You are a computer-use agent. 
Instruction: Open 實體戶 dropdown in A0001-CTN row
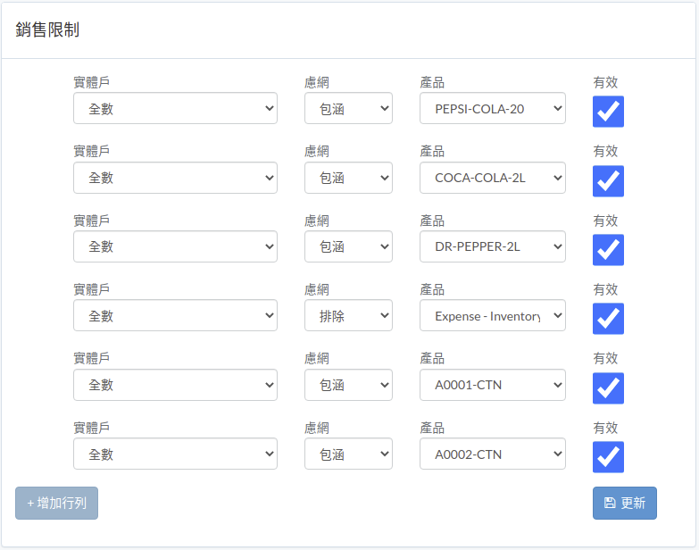(175, 385)
